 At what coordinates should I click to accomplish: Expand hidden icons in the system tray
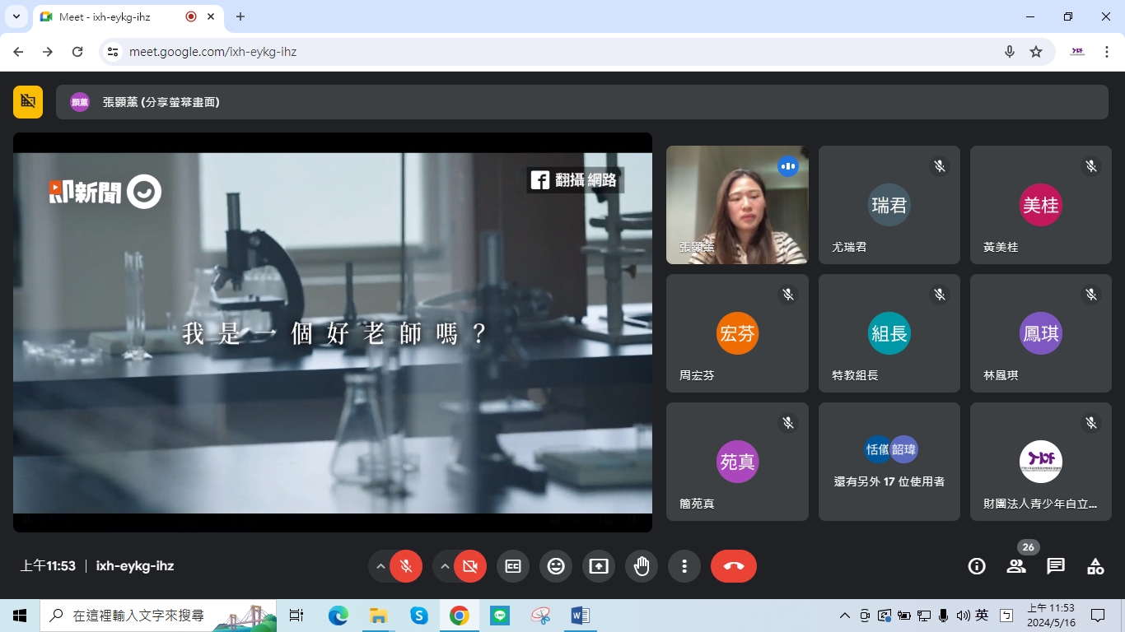(x=844, y=615)
